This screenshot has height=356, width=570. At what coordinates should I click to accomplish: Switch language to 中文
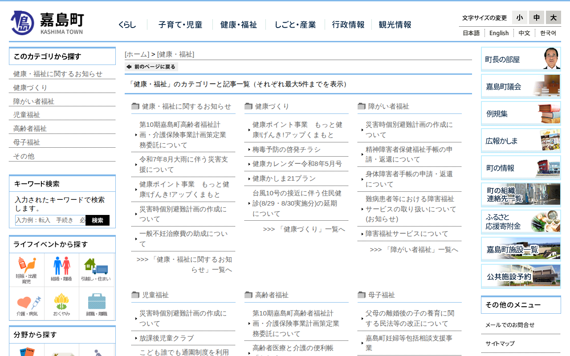[x=524, y=33]
